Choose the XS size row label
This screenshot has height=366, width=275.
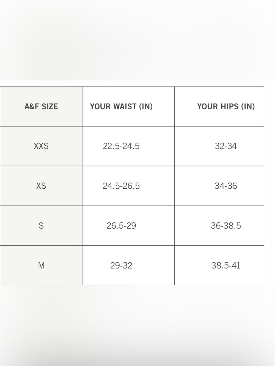(x=41, y=186)
